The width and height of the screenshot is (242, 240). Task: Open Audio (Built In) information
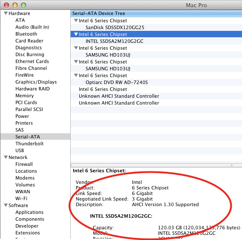pyautogui.click(x=32, y=27)
